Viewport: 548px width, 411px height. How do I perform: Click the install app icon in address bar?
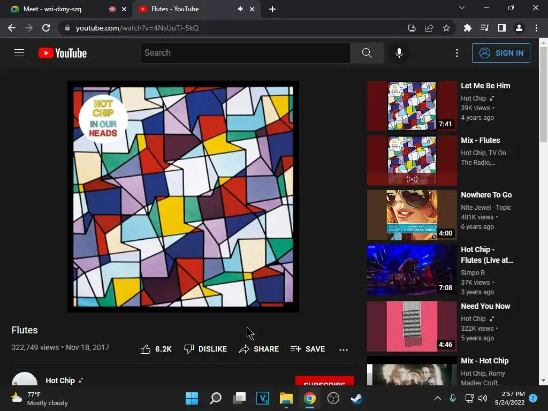[412, 28]
